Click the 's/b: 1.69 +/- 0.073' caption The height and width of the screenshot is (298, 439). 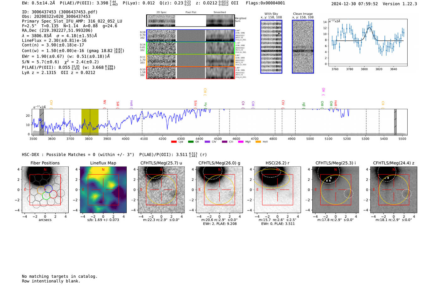point(103,220)
